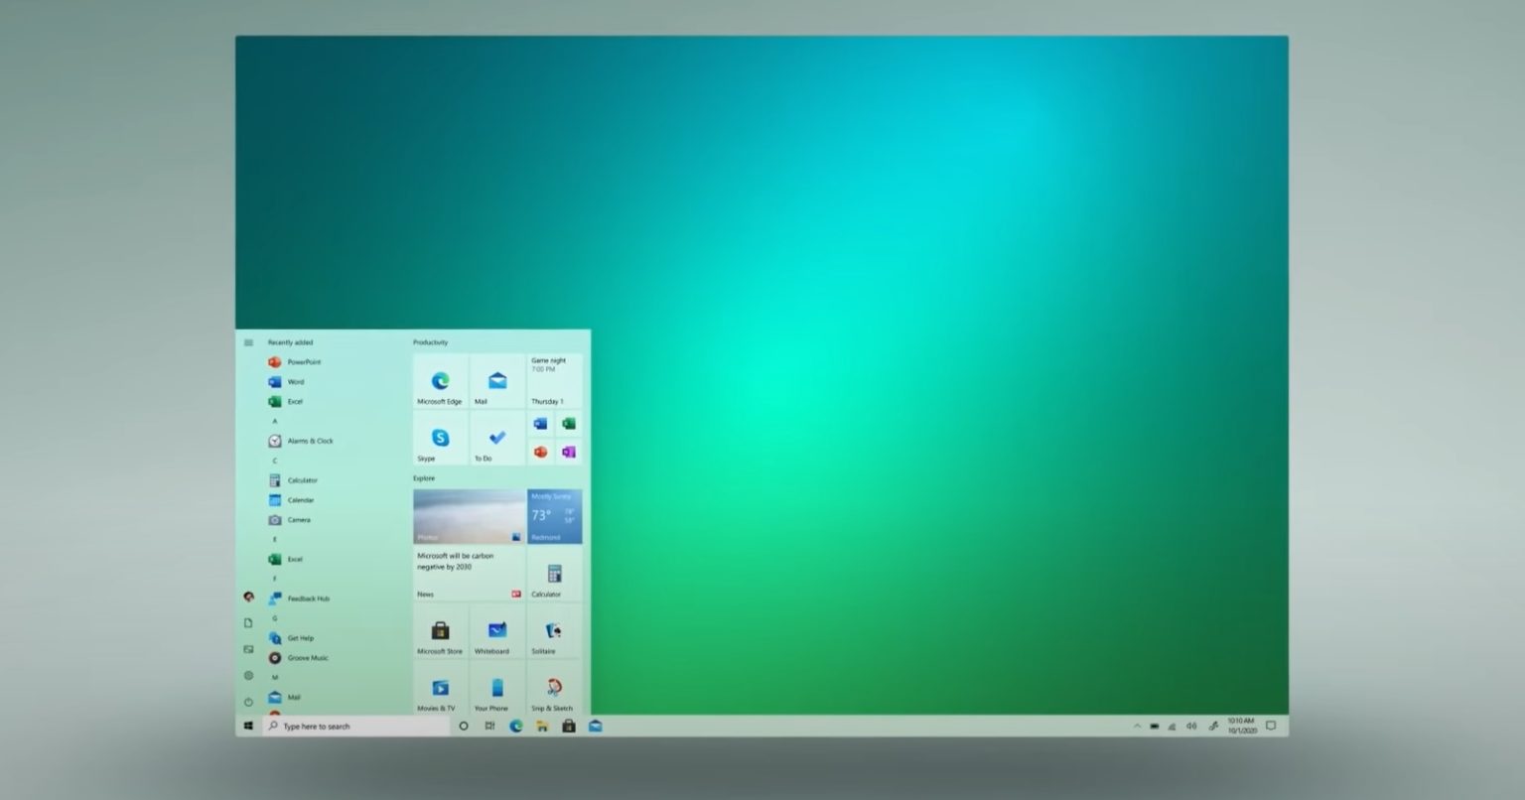Launch Whiteboard from the Explore tiles
1525x800 pixels.
coord(495,632)
